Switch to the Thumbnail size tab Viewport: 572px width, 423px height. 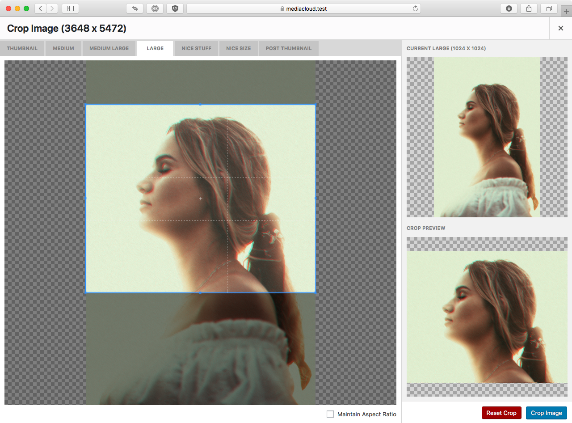tap(22, 48)
